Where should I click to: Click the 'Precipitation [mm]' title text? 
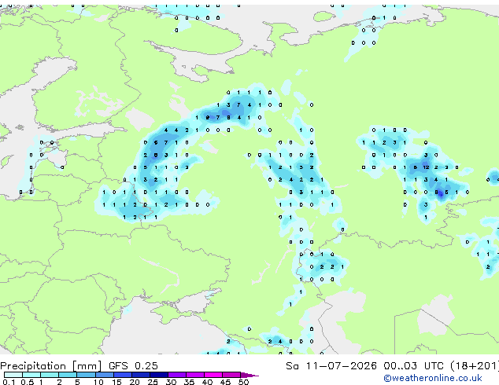[51, 366]
